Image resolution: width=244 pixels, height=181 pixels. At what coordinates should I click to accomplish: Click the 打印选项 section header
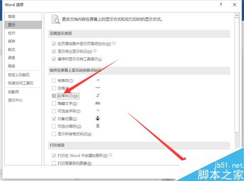pos(139,145)
